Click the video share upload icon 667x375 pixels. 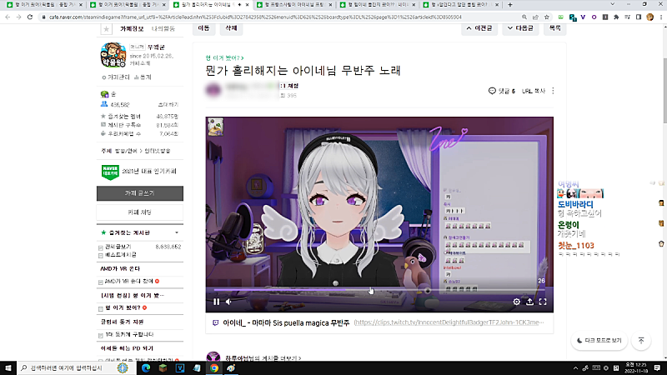(x=529, y=302)
